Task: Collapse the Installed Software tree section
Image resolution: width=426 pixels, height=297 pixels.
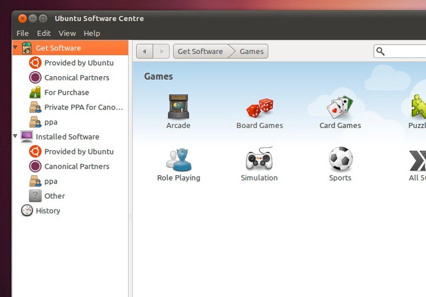Action: click(15, 136)
